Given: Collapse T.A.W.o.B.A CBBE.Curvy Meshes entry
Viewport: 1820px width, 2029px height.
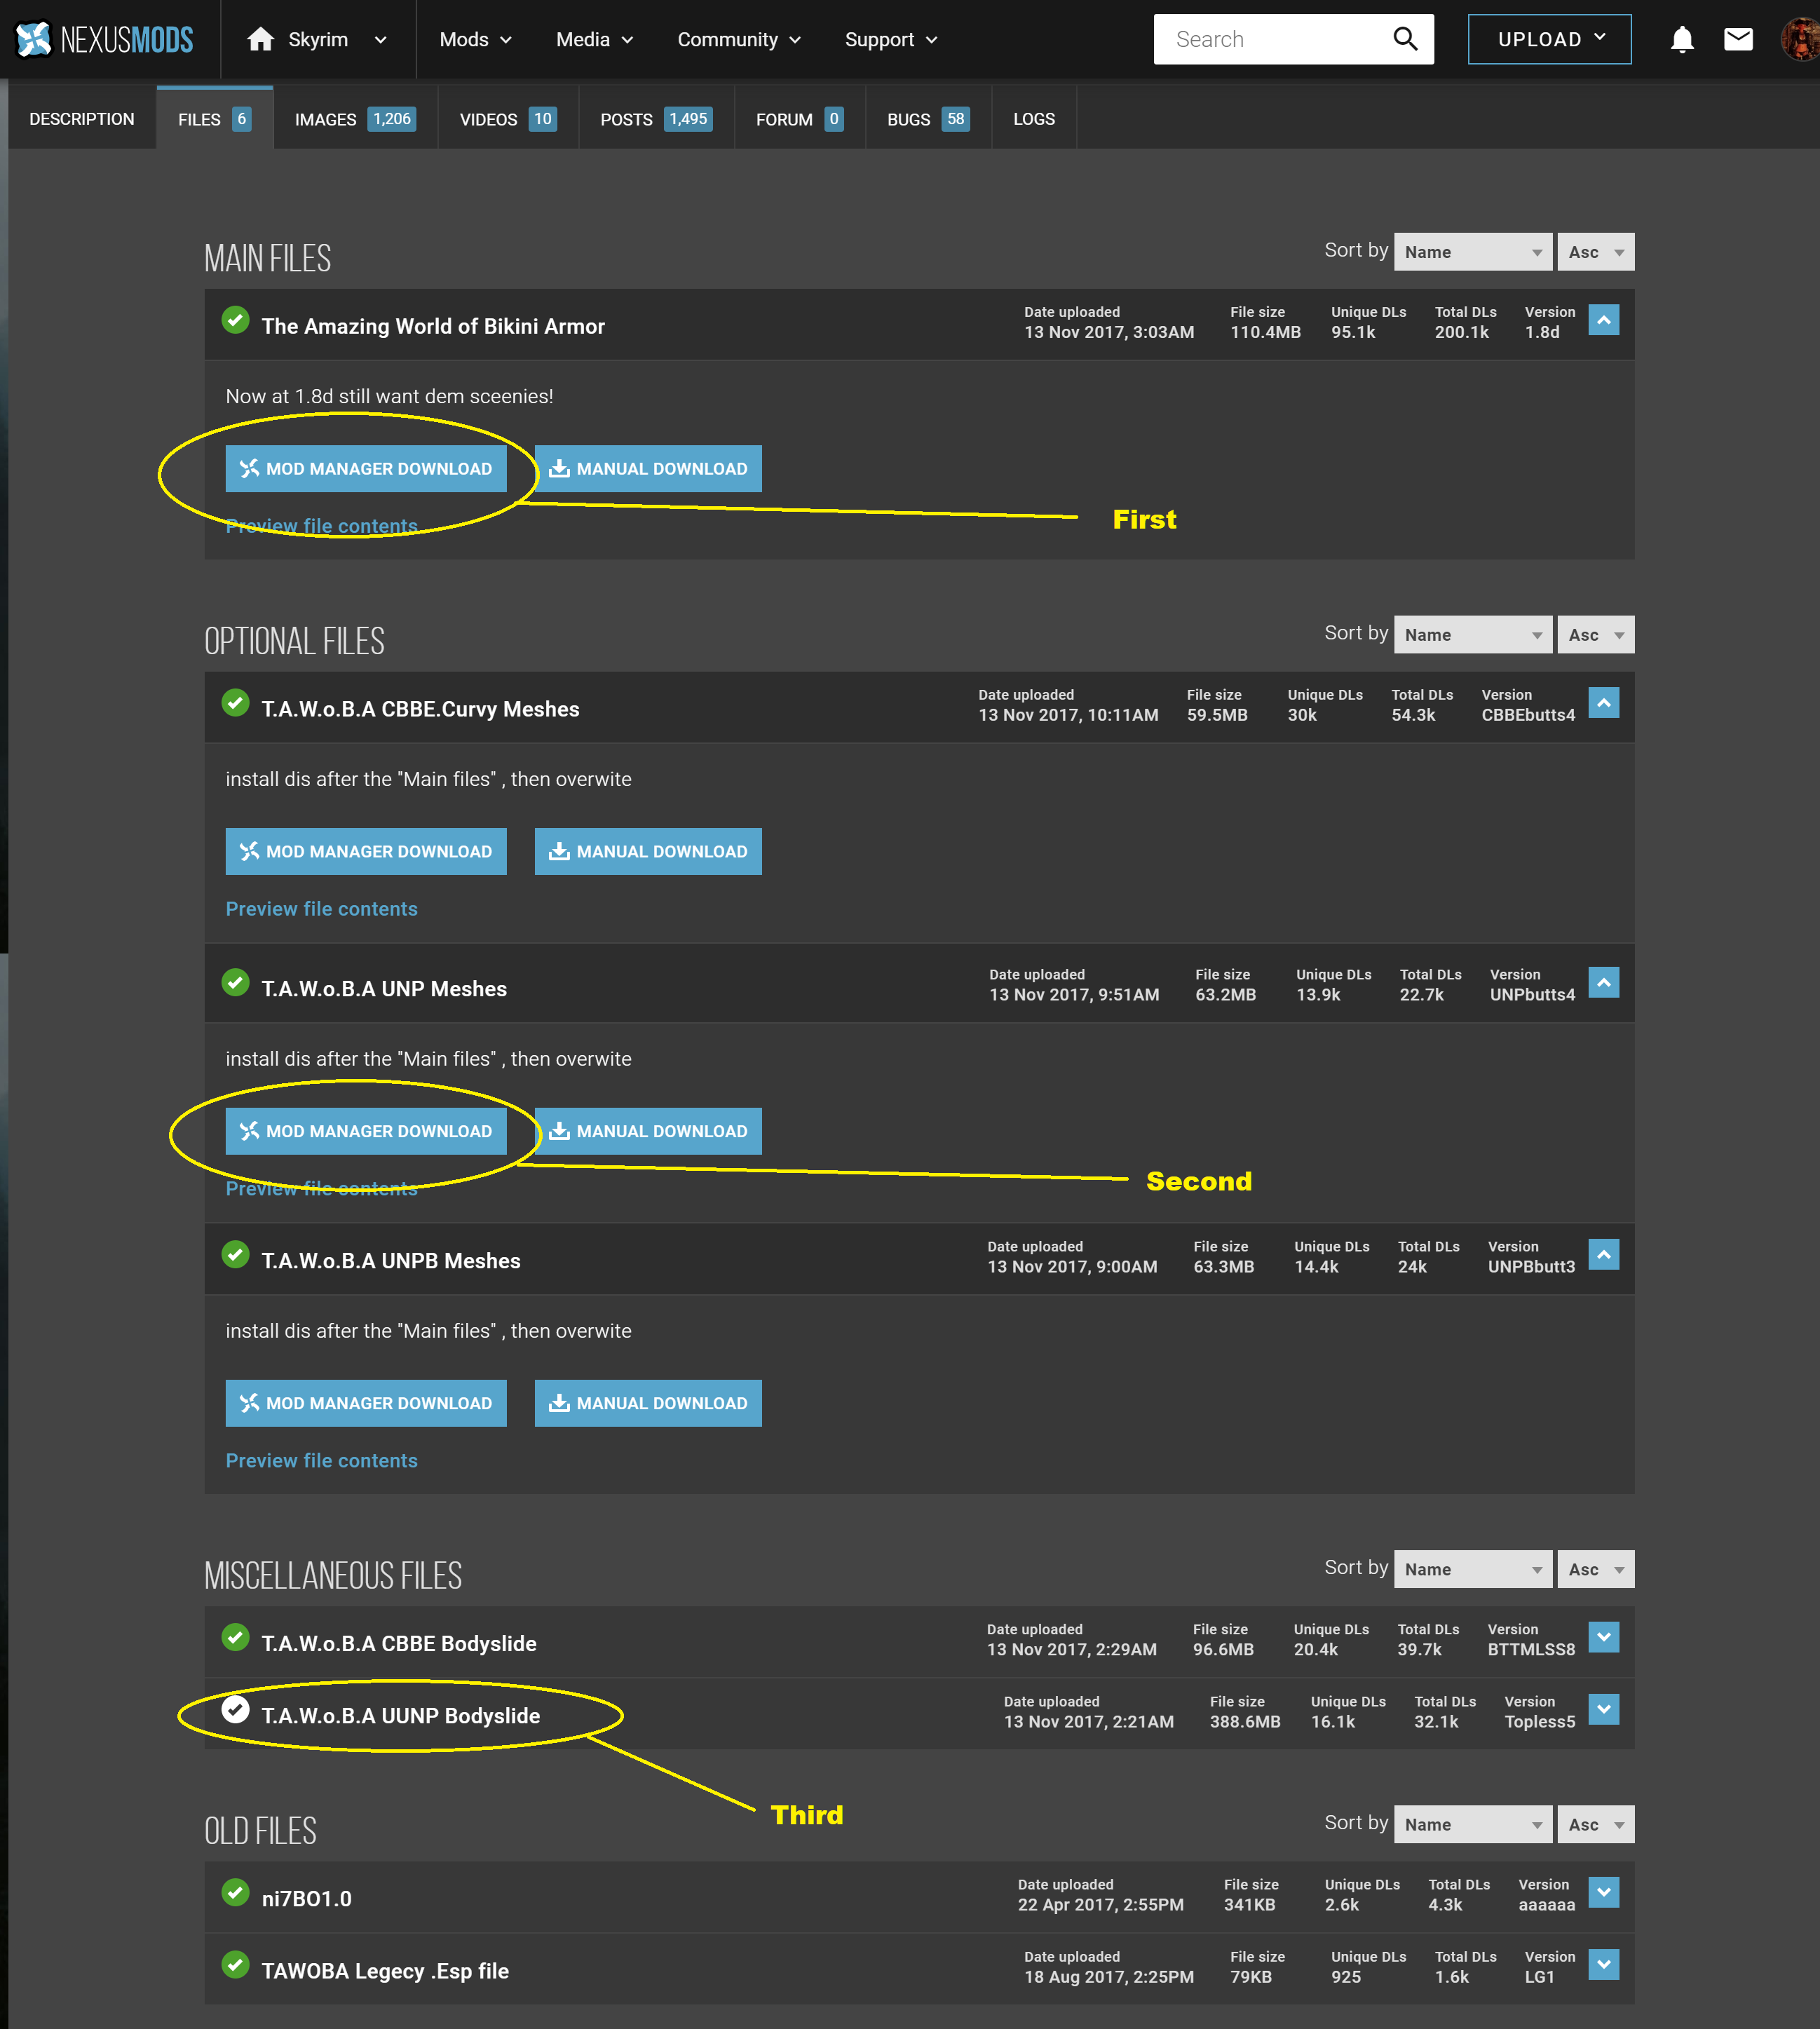Looking at the screenshot, I should click(x=1603, y=703).
